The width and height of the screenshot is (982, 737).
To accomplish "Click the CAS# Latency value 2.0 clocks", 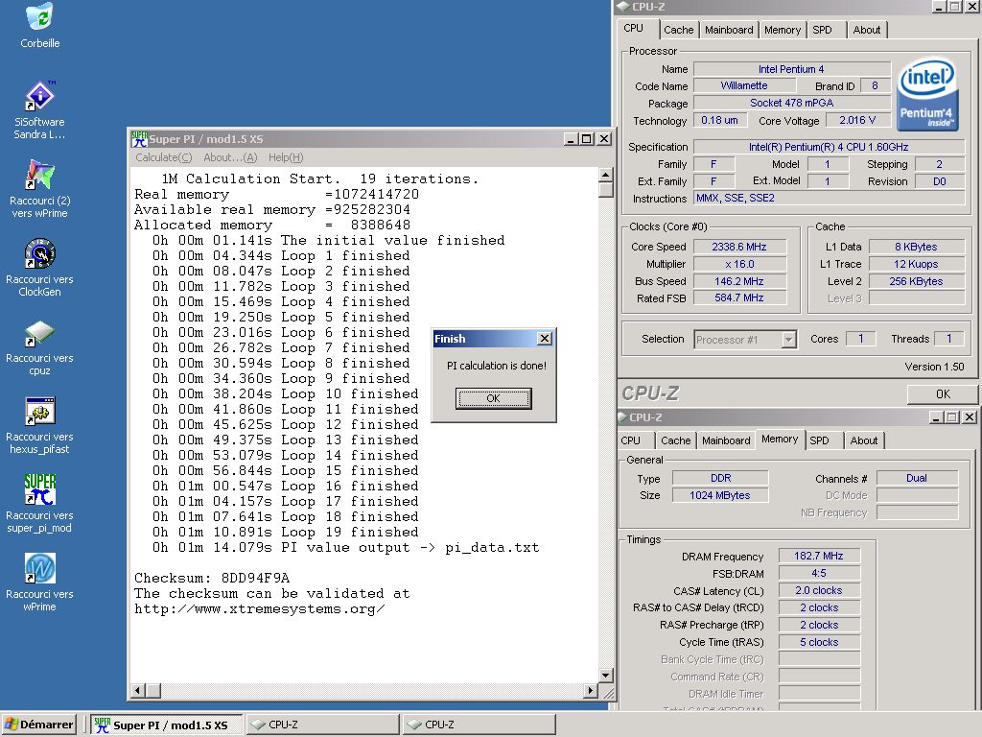I will (x=819, y=590).
